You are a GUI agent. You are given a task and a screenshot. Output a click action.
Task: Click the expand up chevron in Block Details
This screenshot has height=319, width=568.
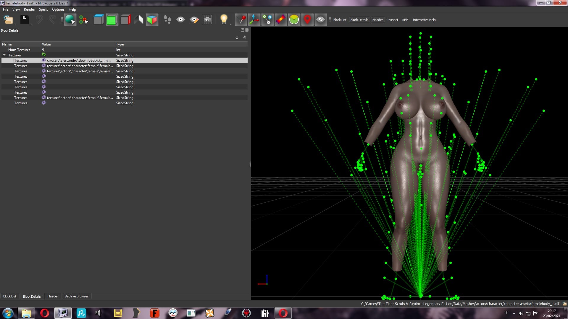245,37
